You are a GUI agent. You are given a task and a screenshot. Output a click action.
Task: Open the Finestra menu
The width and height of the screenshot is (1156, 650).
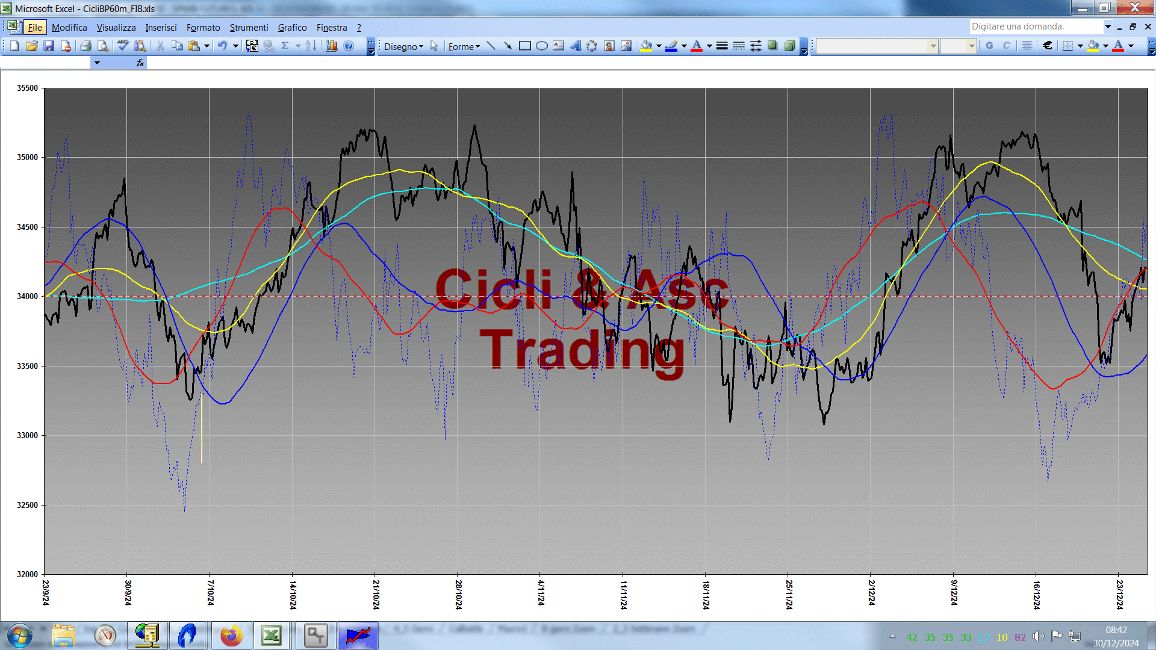point(332,28)
